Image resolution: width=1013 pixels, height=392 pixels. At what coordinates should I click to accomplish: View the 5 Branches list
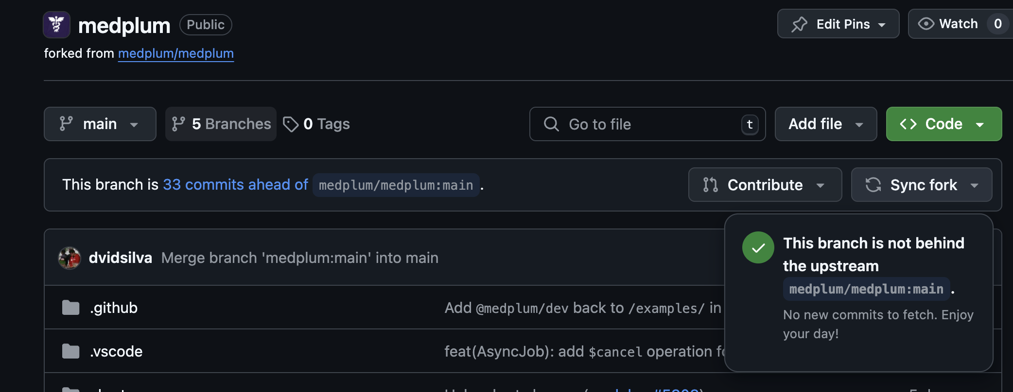[x=221, y=124]
